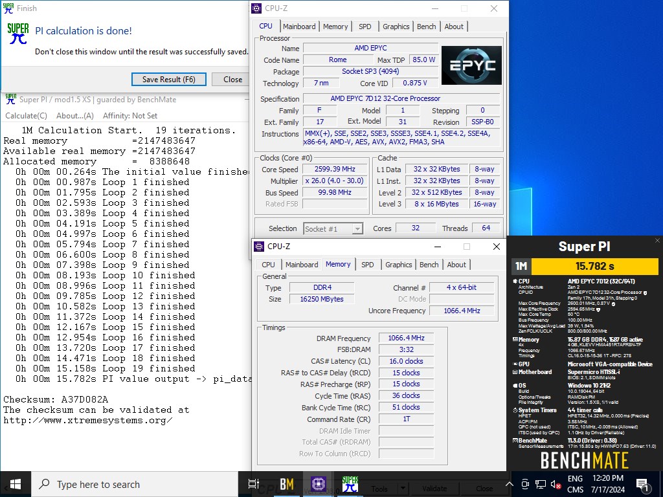Click the Memory Size 16250 MBytes value
The width and height of the screenshot is (663, 497).
(x=322, y=299)
